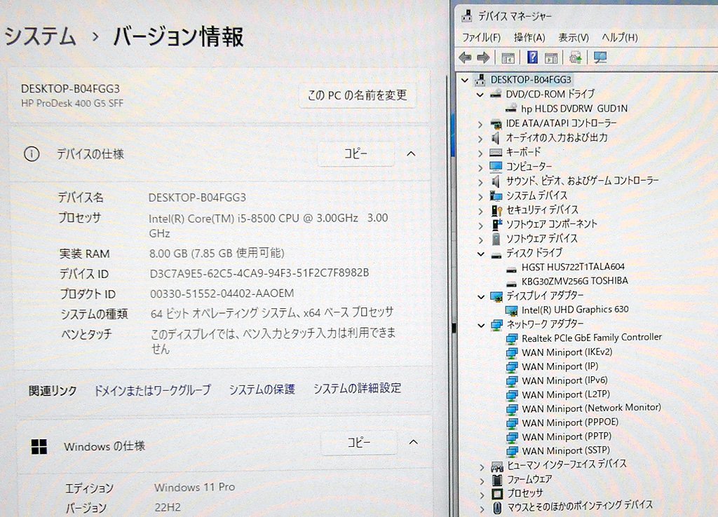Select WAN Miniport (SSTP) adapter
Screen dimensions: 718x517
566,451
